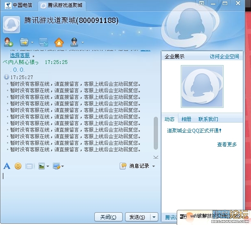Click the contact avatar beside the title

point(11,24)
